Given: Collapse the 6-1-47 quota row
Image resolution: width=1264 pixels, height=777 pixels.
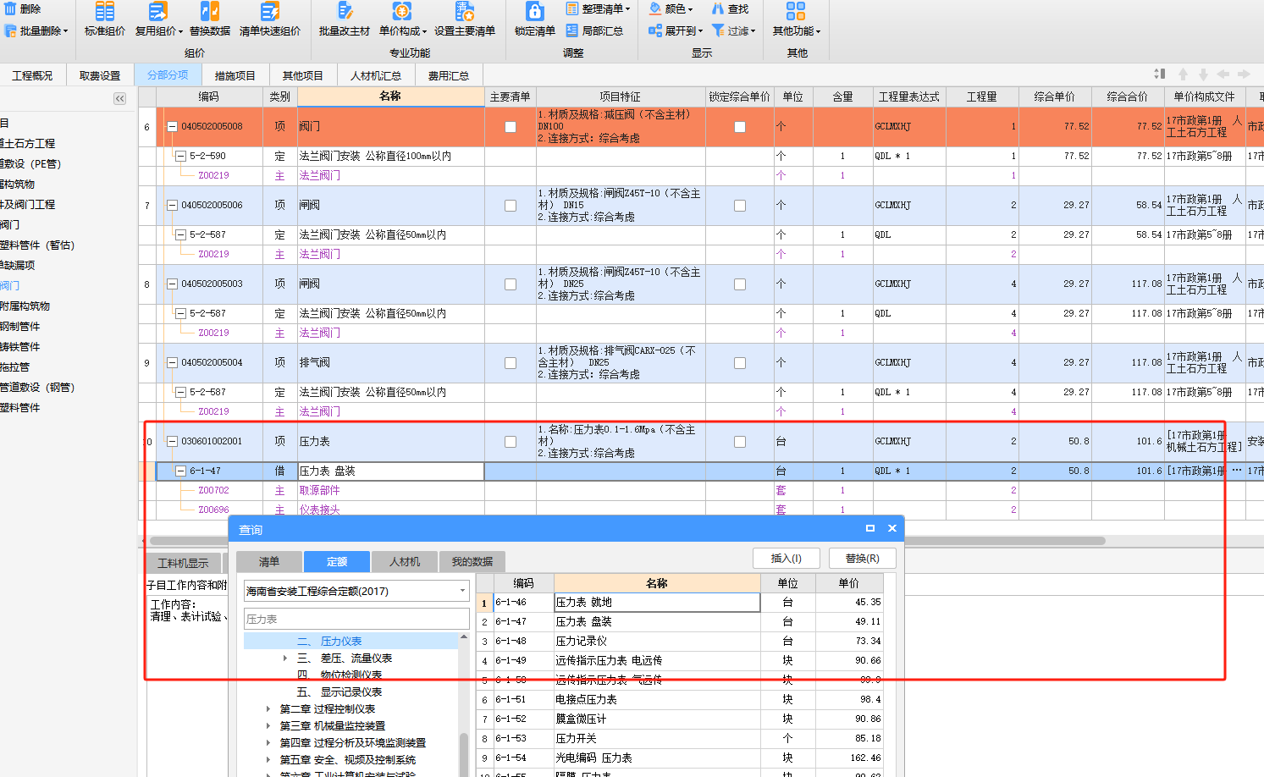Looking at the screenshot, I should tap(180, 471).
